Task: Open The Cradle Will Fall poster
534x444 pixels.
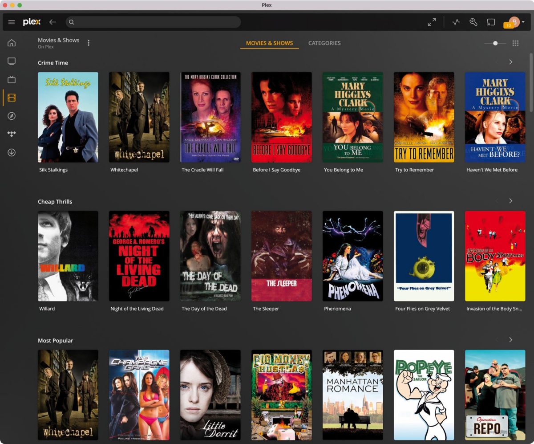Action: (210, 117)
